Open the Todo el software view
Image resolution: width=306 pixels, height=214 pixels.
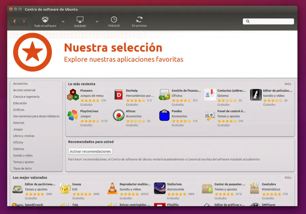pyautogui.click(x=45, y=22)
